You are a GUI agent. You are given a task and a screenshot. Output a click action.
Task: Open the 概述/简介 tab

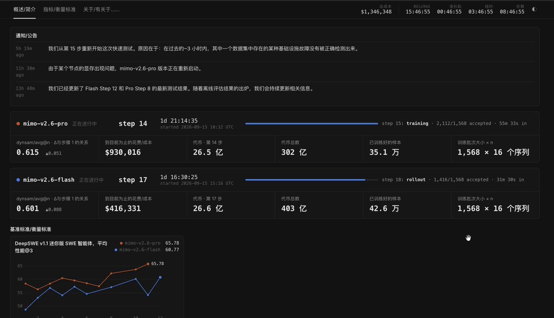coord(24,9)
